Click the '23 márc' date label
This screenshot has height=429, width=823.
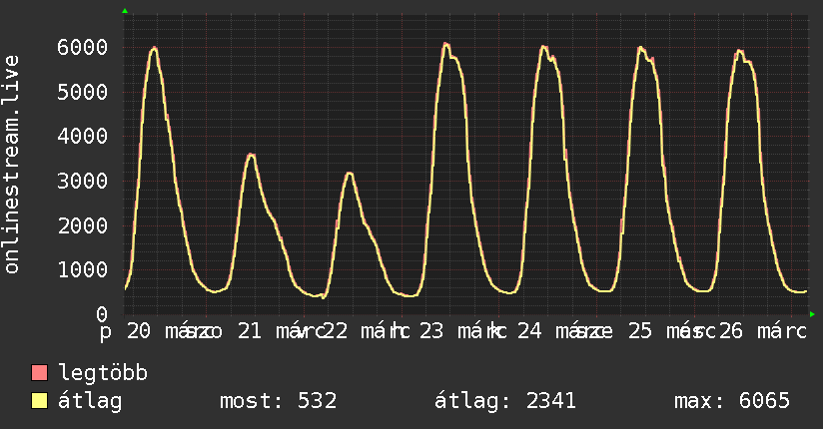tap(458, 331)
